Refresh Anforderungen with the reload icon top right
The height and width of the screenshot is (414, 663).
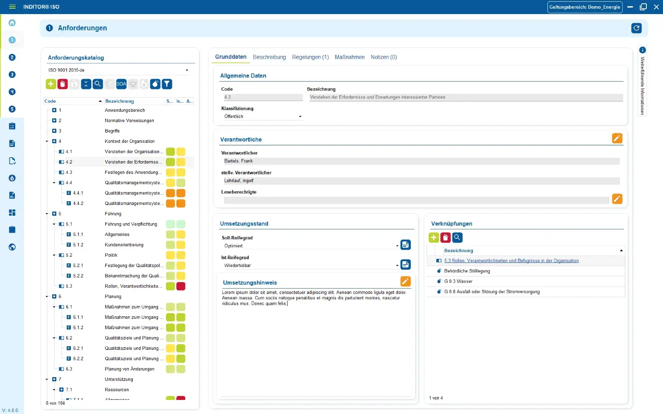click(x=636, y=28)
